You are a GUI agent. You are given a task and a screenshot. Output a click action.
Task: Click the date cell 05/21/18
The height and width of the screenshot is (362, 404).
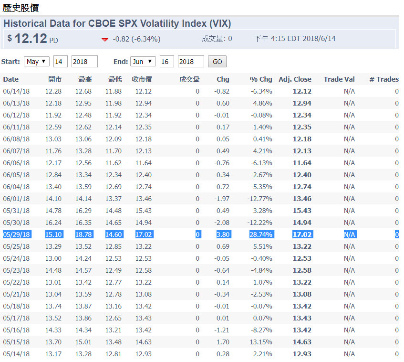16,294
